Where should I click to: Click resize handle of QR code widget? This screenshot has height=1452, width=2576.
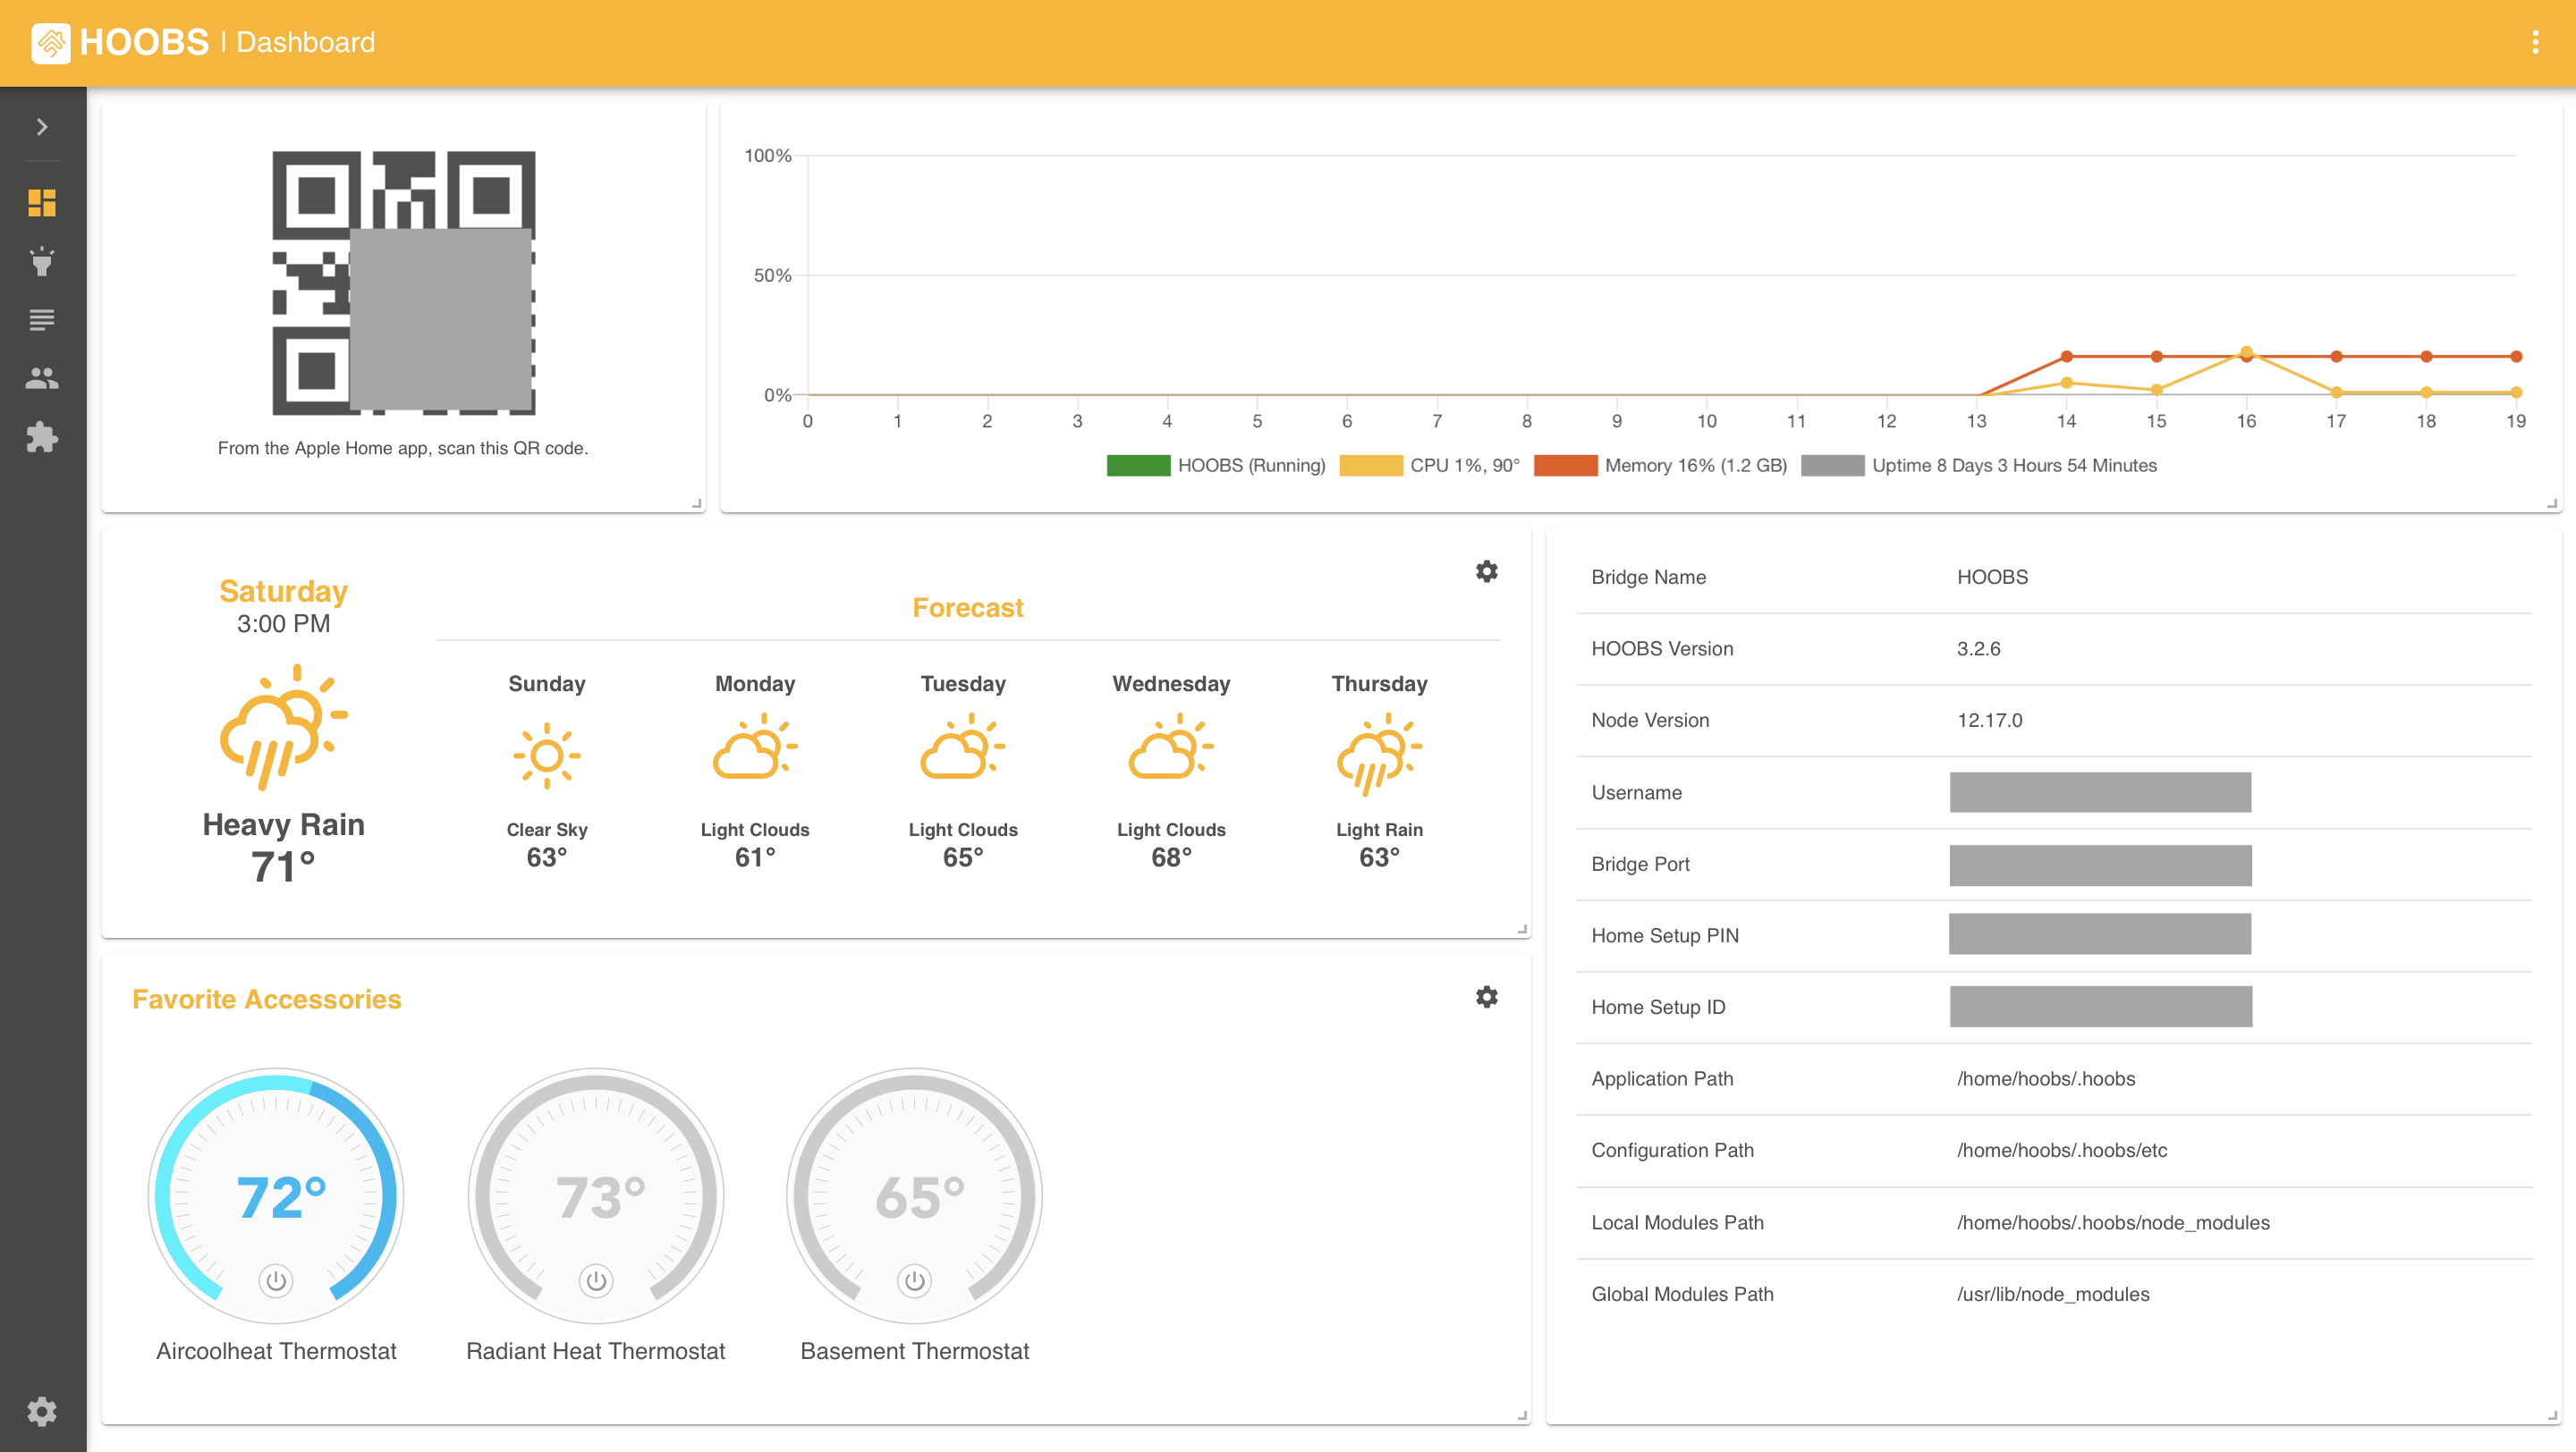[x=697, y=503]
